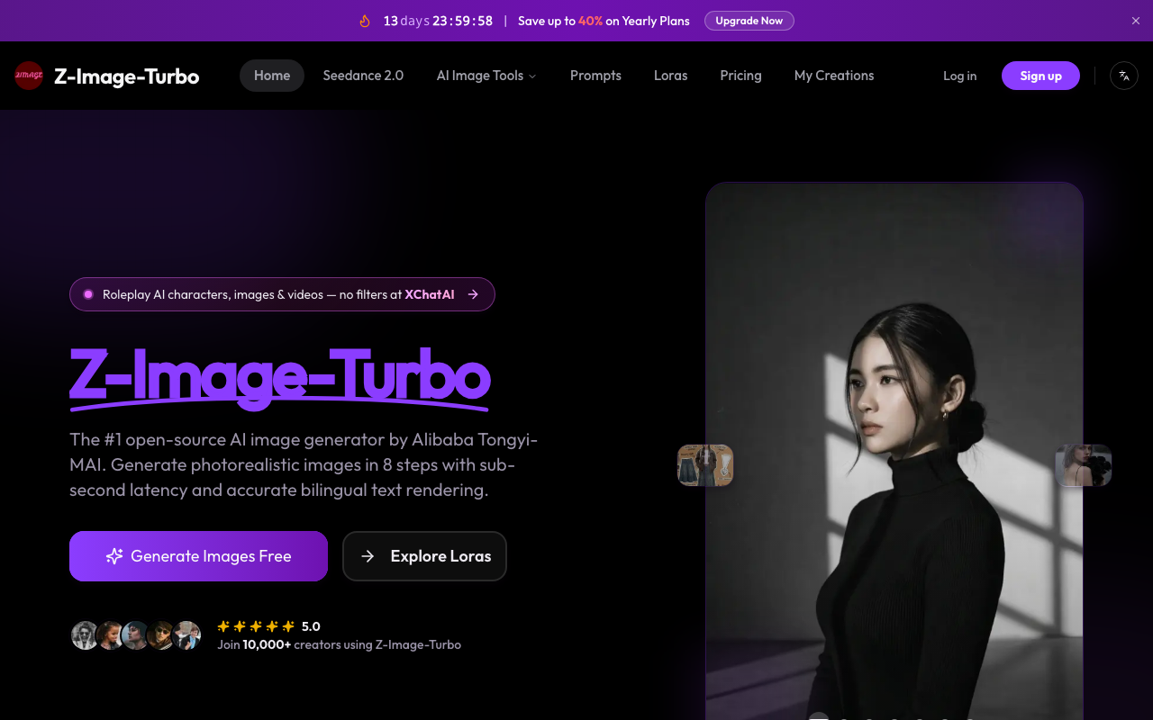Dismiss the promo banner with X
The image size is (1153, 720).
click(1135, 21)
